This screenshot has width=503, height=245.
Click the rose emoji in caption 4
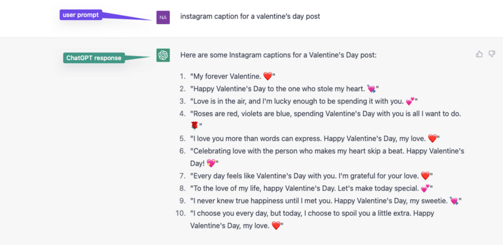coord(195,126)
